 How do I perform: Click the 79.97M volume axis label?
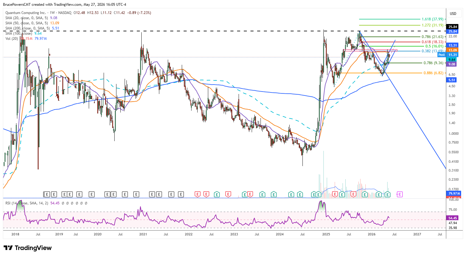point(454,193)
